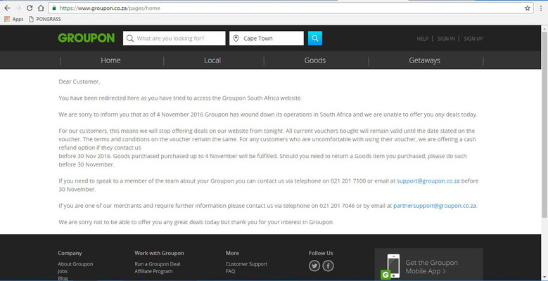Bookmark this page with the star icon
This screenshot has width=548, height=281.
[x=527, y=8]
